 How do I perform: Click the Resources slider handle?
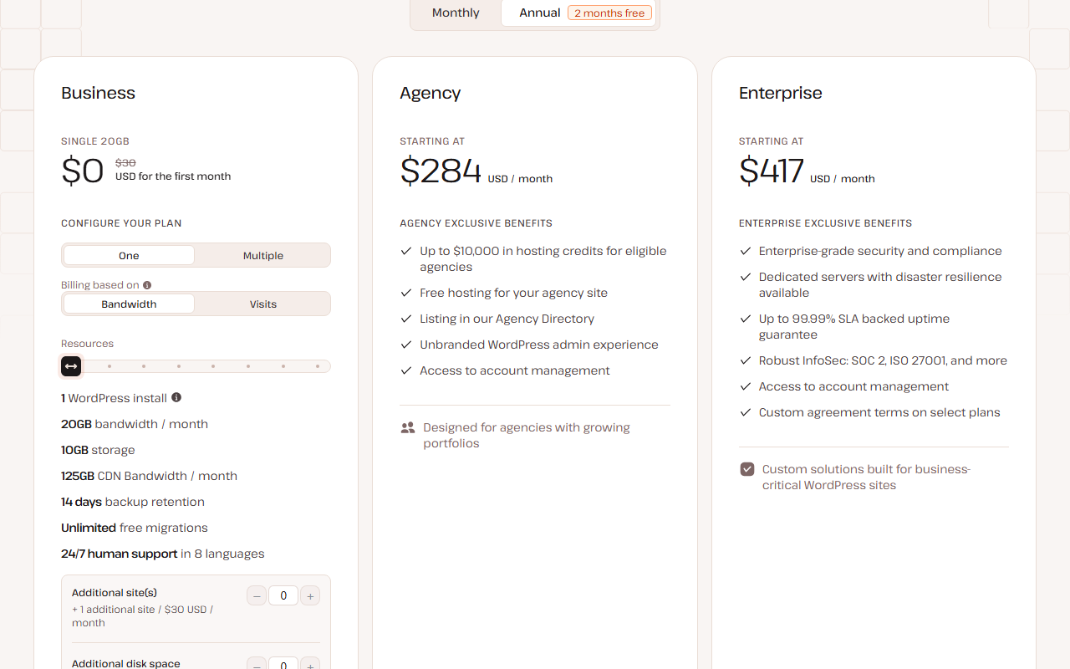pyautogui.click(x=71, y=366)
